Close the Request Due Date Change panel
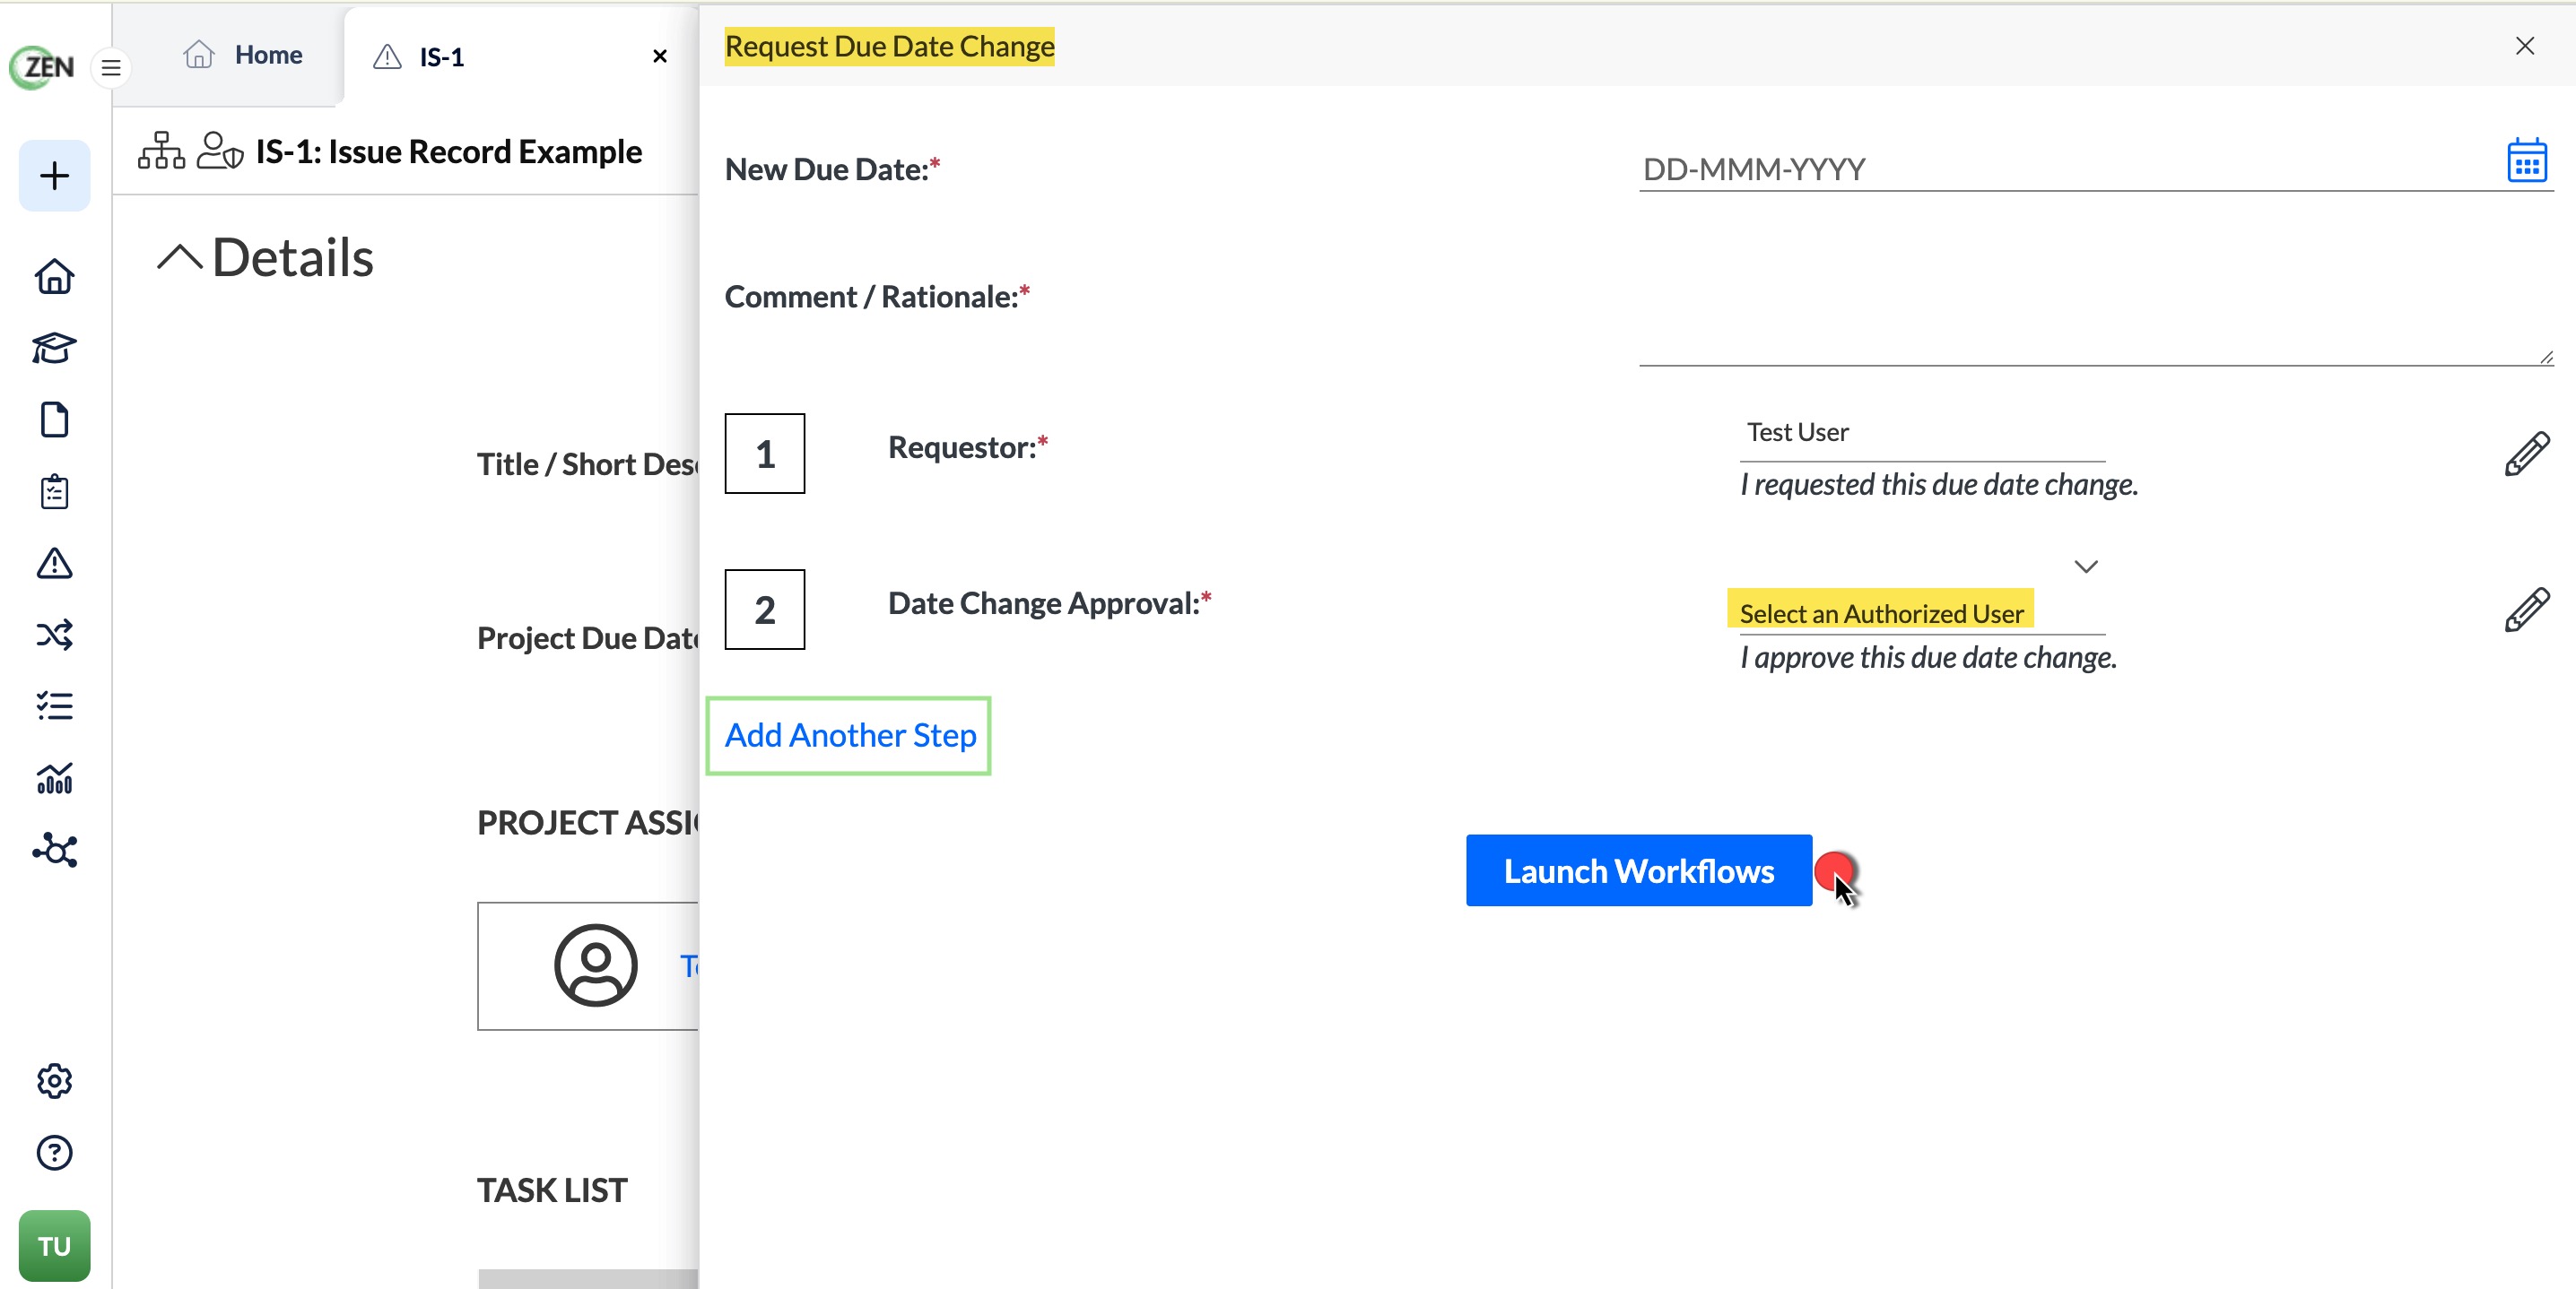The width and height of the screenshot is (2576, 1289). (x=2524, y=46)
